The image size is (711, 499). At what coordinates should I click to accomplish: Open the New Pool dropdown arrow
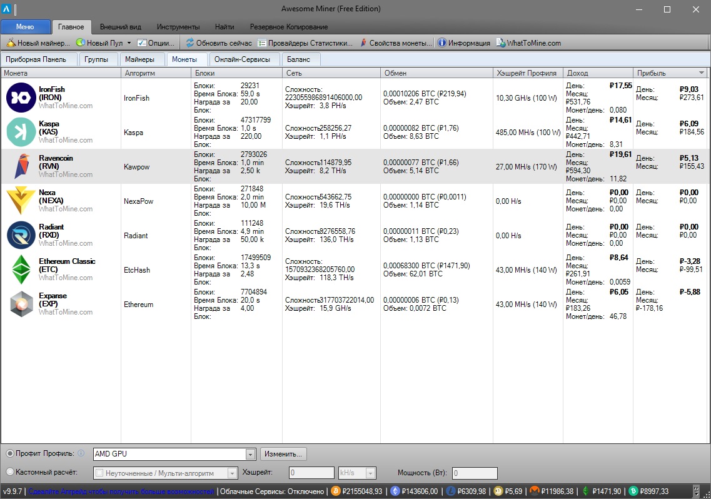[129, 43]
